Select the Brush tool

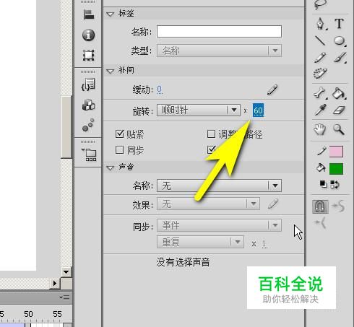(340, 58)
